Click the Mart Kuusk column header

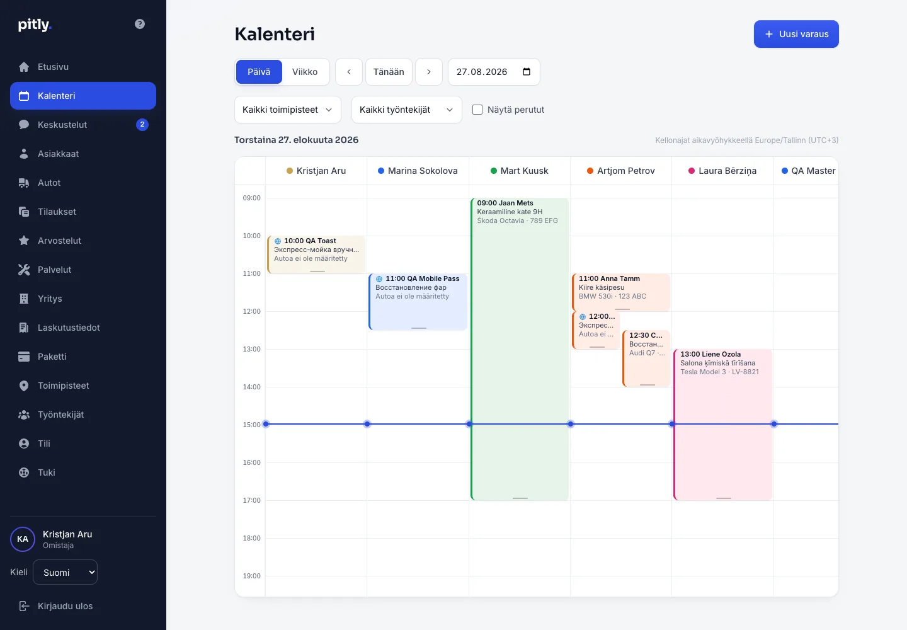pos(520,171)
